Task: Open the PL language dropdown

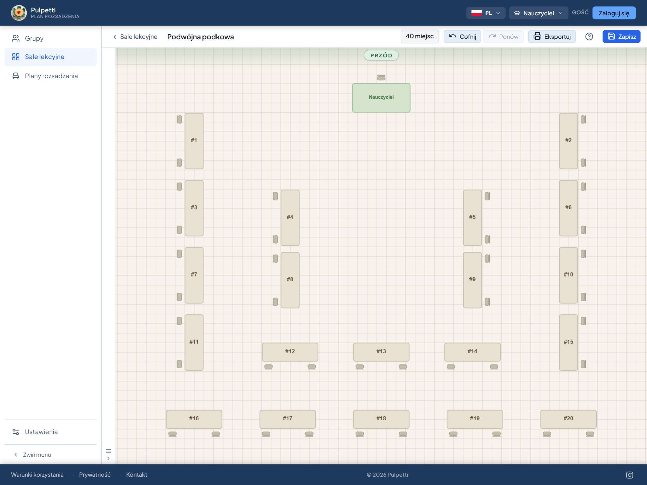Action: [x=486, y=13]
